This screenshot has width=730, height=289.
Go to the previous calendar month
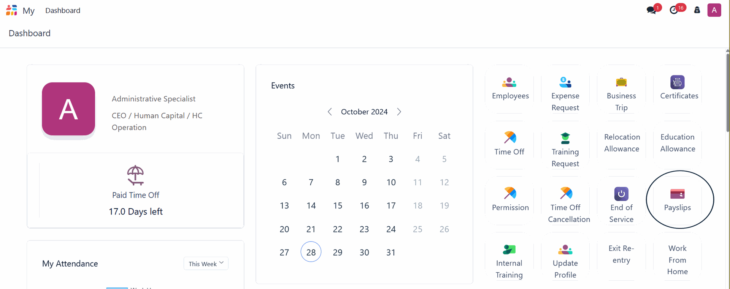(330, 112)
